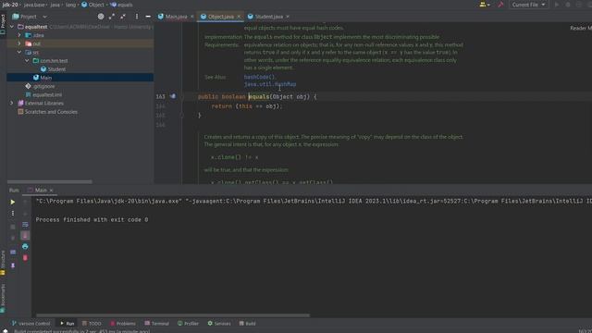This screenshot has width=592, height=333.
Task: Open Project vertical tool window stripe
Action: point(3,25)
